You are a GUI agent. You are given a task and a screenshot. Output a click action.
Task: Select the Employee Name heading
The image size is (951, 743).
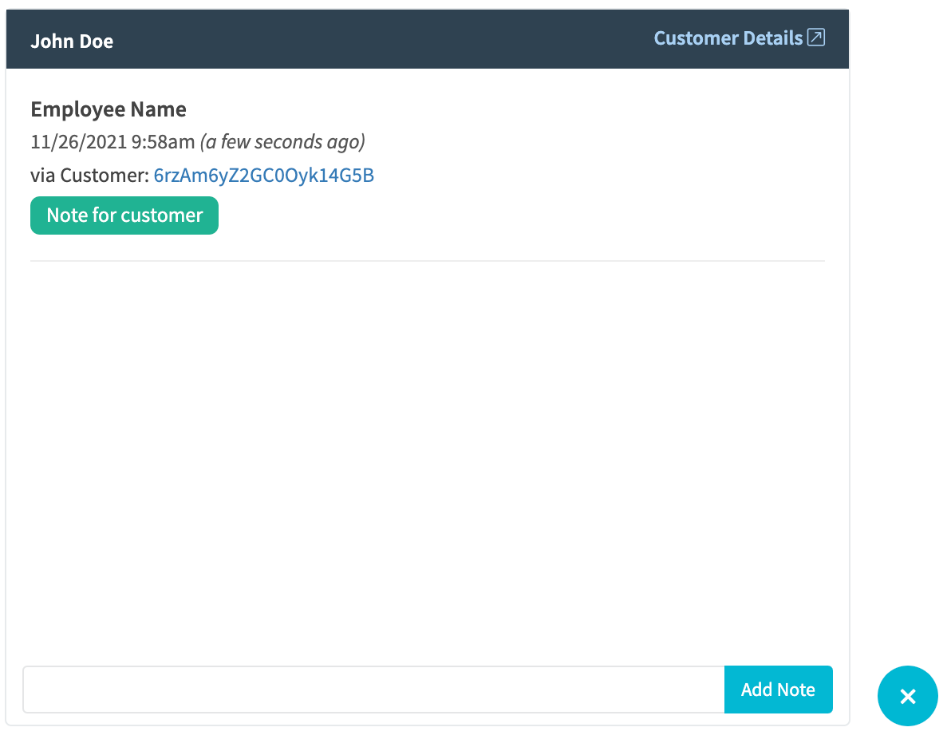click(x=109, y=109)
